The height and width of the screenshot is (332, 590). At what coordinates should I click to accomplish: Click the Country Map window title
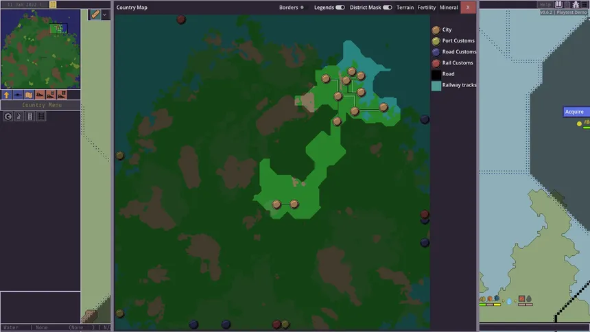[x=132, y=7]
